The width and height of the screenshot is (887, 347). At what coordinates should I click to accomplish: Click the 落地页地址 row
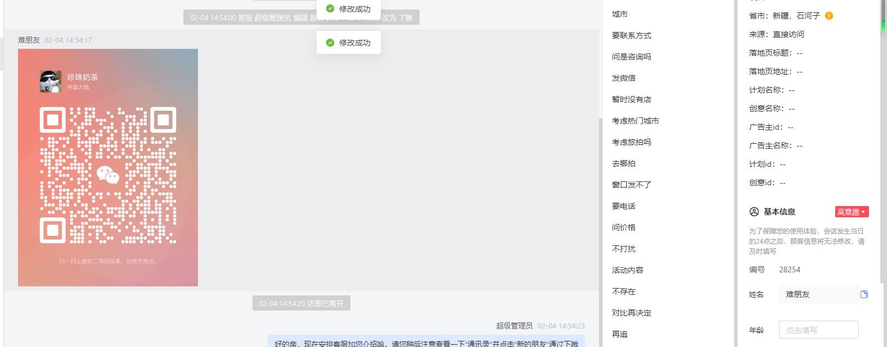click(776, 71)
